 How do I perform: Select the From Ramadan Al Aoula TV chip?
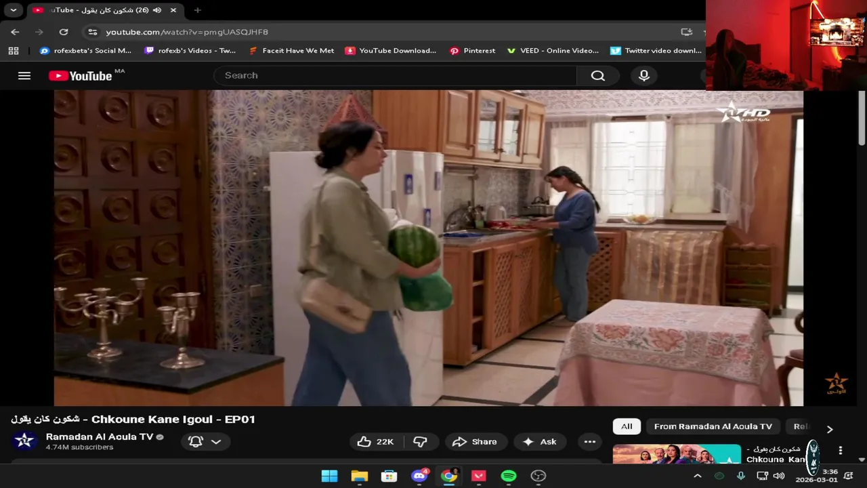point(713,426)
